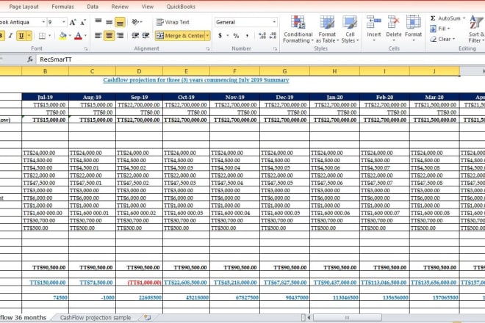485x323 pixels.
Task: Open Format as Table gallery
Action: tap(327, 29)
